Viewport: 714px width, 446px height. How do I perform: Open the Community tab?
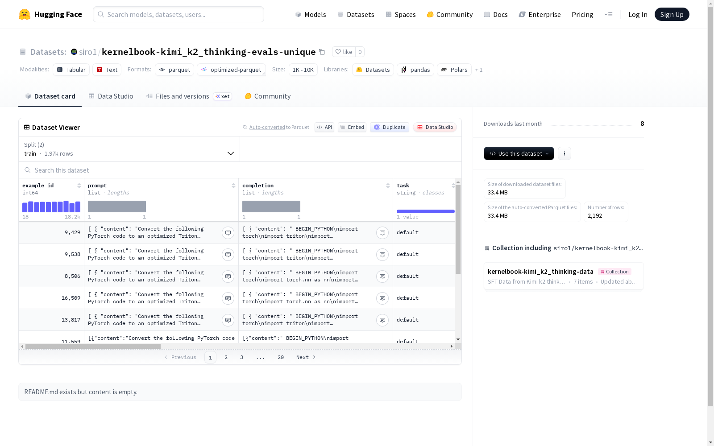(268, 96)
